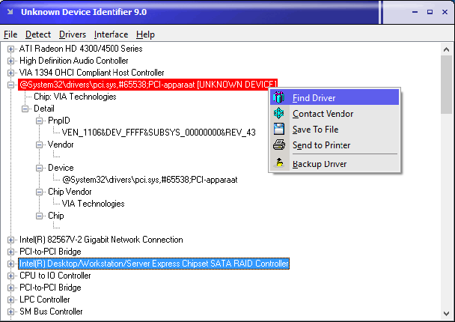455x322 pixels.
Task: Select VIA Technologies under Chip Vendor
Action: (93, 204)
